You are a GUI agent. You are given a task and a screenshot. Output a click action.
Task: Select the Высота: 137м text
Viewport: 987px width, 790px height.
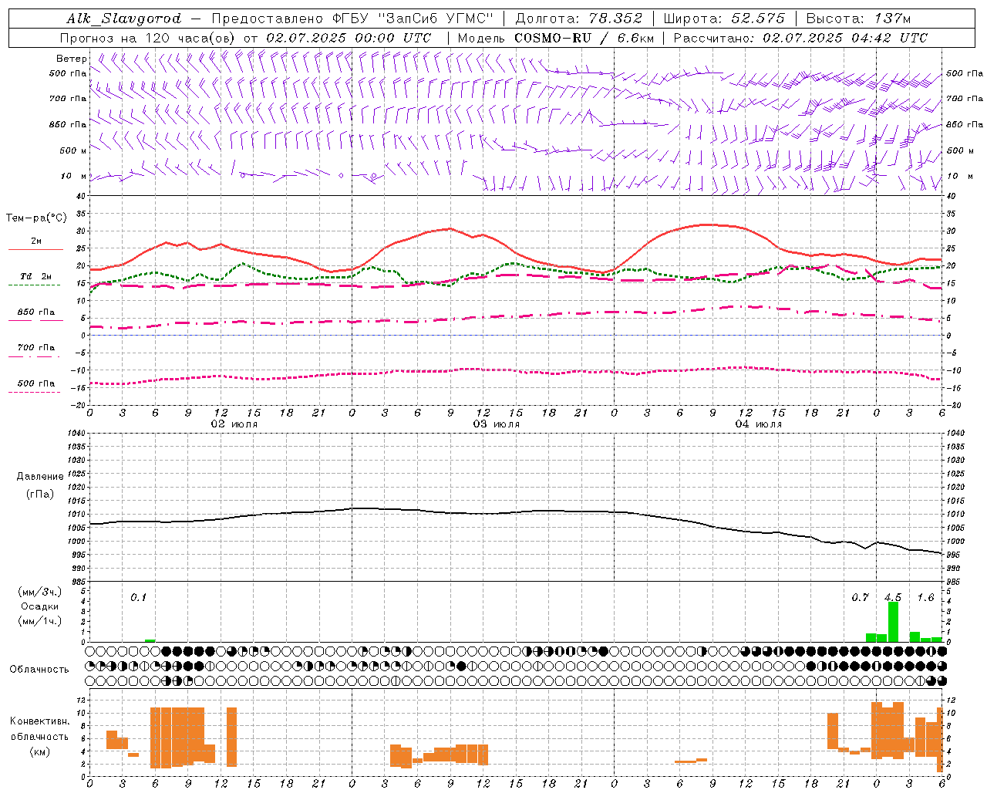click(x=858, y=19)
